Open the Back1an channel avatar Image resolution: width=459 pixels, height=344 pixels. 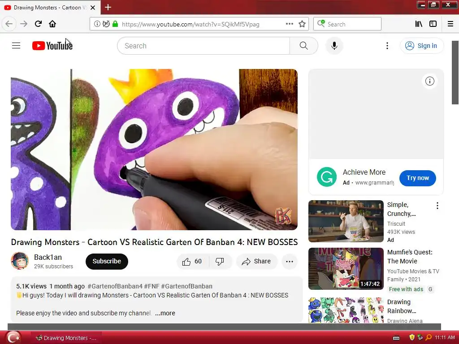pos(20,261)
